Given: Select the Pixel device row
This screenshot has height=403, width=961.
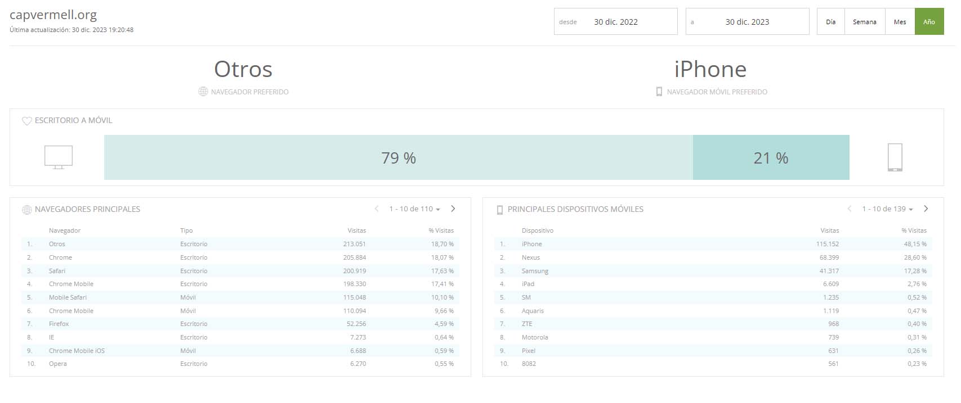Looking at the screenshot, I should tap(713, 351).
